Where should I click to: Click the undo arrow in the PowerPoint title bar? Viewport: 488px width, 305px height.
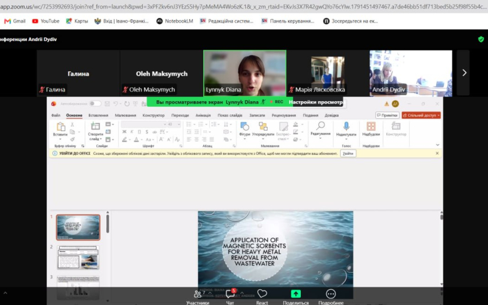pos(115,103)
